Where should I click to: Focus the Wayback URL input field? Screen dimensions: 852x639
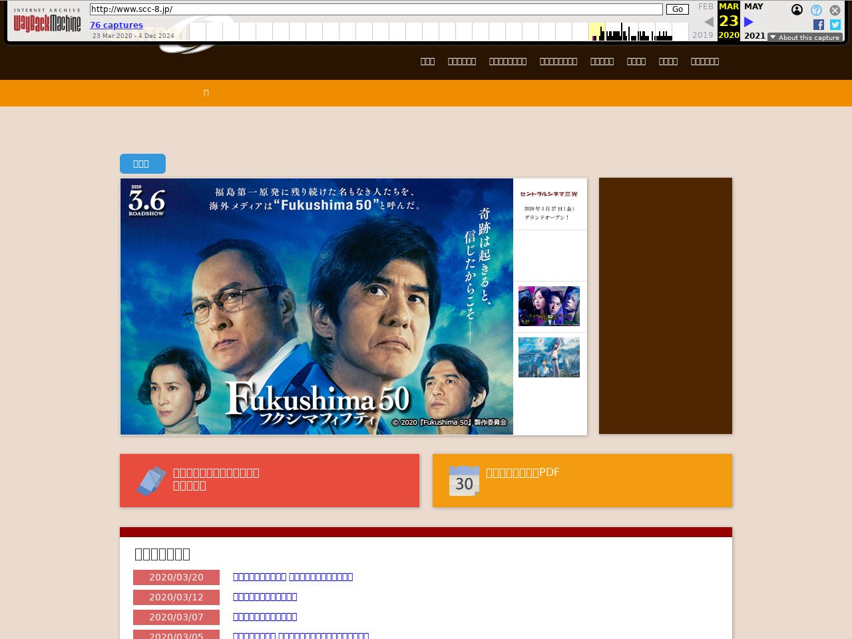click(x=376, y=9)
